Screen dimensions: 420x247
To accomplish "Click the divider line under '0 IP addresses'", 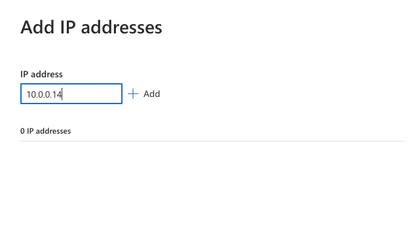I will 212,141.
